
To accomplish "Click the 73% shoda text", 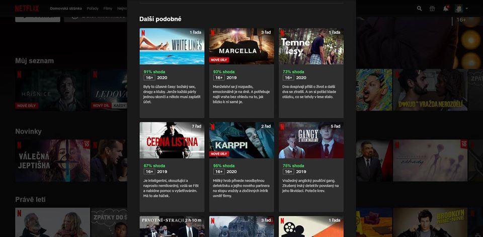I will pyautogui.click(x=293, y=72).
